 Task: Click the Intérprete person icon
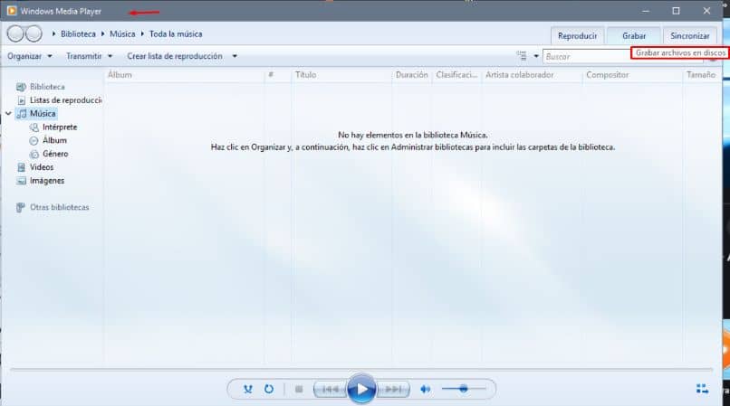click(x=34, y=127)
